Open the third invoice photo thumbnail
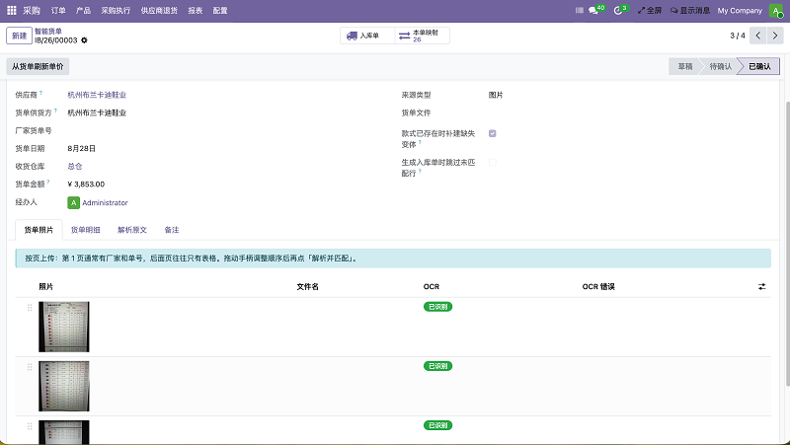The image size is (790, 445). [64, 432]
